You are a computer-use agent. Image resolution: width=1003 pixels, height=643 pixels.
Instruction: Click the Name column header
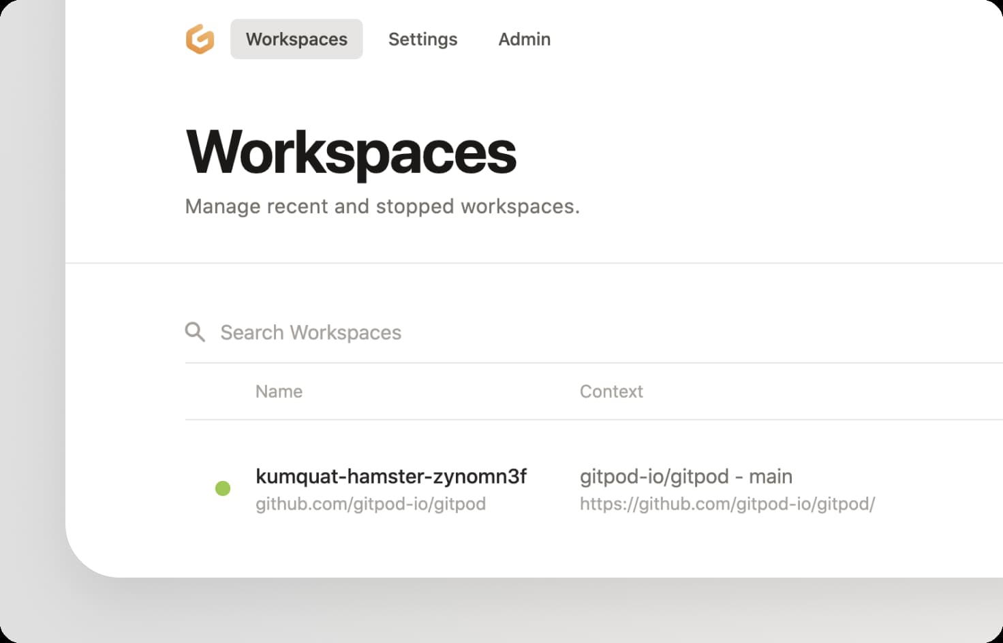coord(279,391)
